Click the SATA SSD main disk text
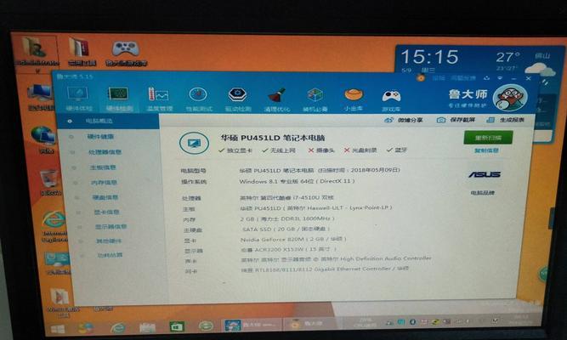Screen dimensions: 567x340 [286, 229]
